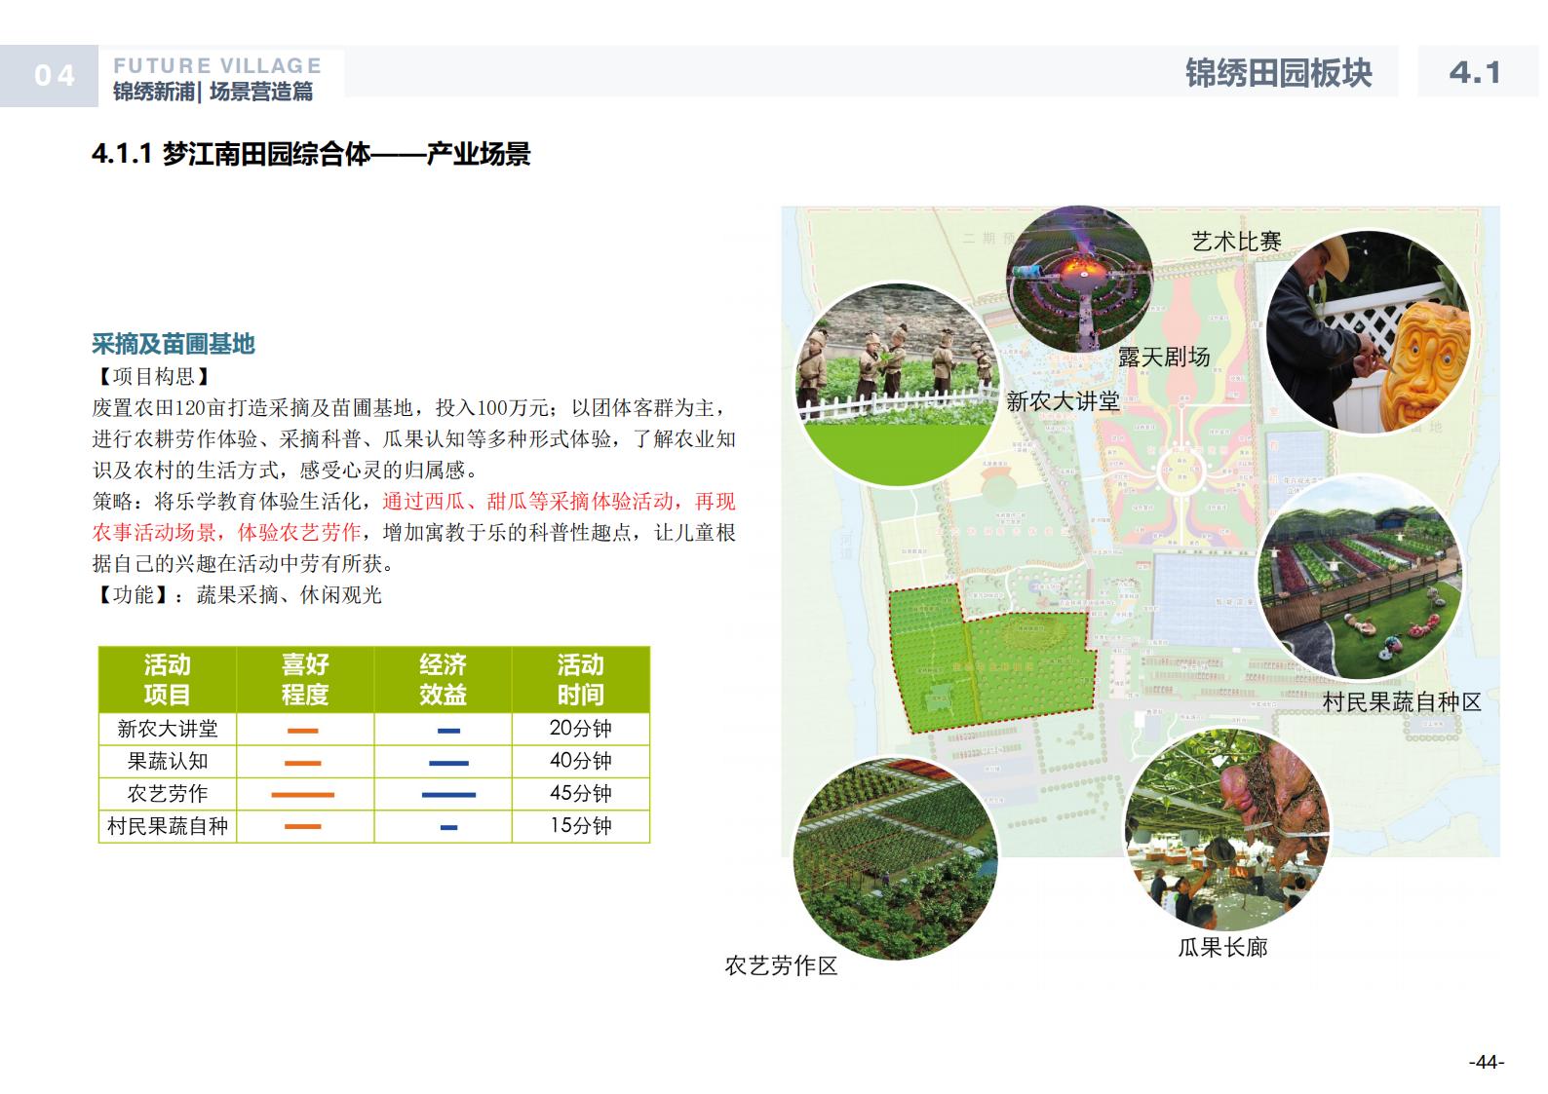Click the 【功能】：蔬果采摘、休闲观光 line
This screenshot has height=1094, width=1548.
(x=237, y=594)
